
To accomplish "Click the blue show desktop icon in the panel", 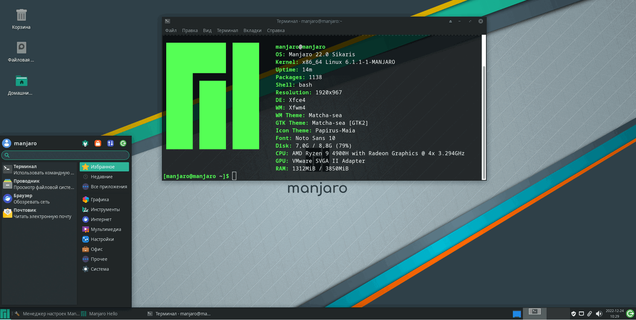I will click(x=517, y=314).
